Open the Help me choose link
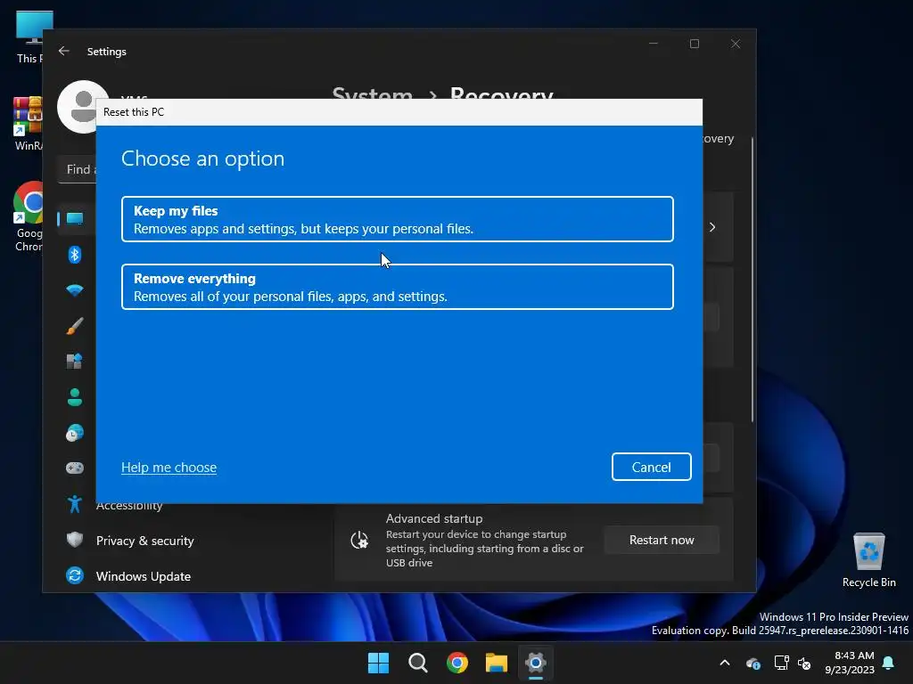913x684 pixels. pos(169,467)
